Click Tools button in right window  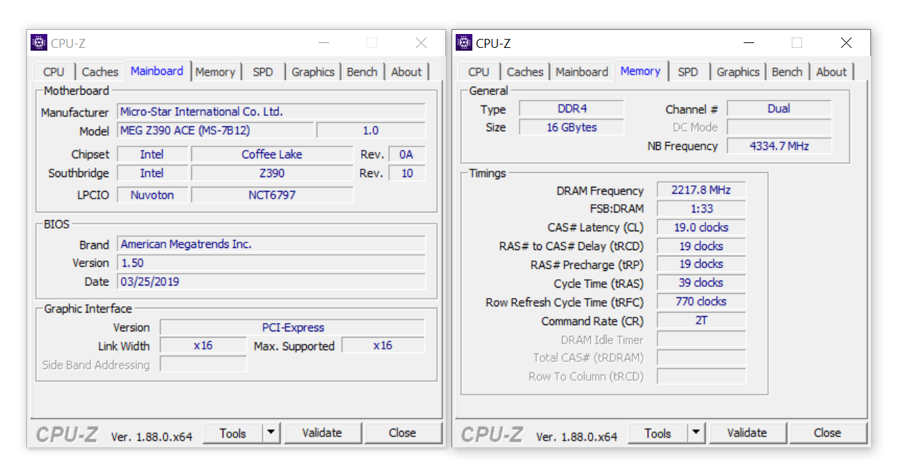pos(657,433)
